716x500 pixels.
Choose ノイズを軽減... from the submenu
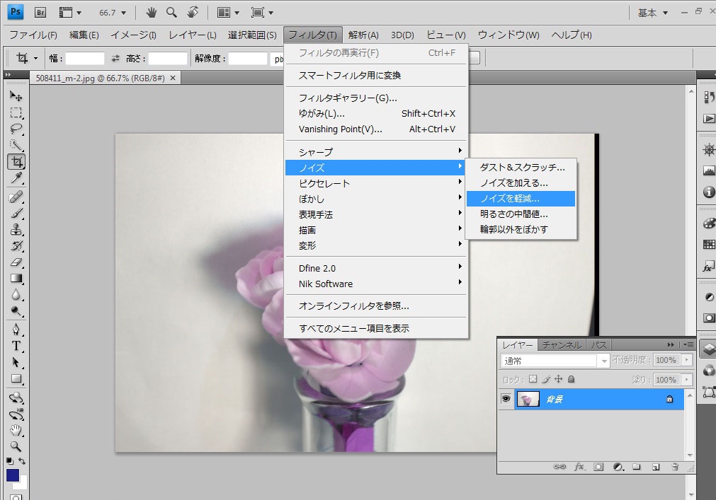pos(521,199)
